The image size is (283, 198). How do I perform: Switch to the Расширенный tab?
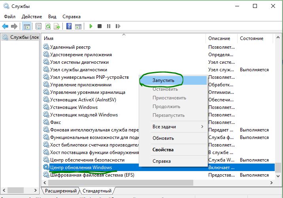coord(61,191)
